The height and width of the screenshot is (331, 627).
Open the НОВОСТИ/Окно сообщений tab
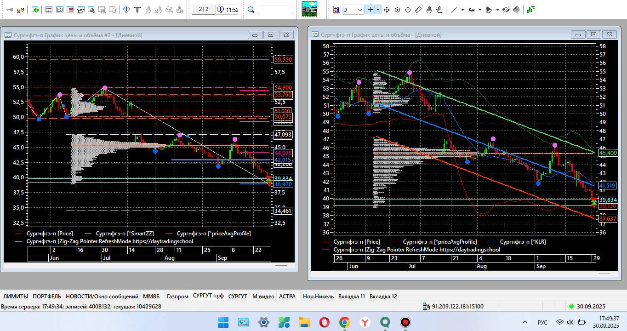(x=102, y=297)
